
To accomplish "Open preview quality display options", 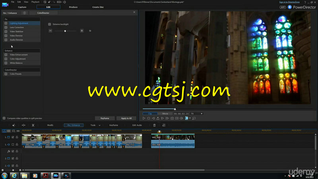I will 176,118.
